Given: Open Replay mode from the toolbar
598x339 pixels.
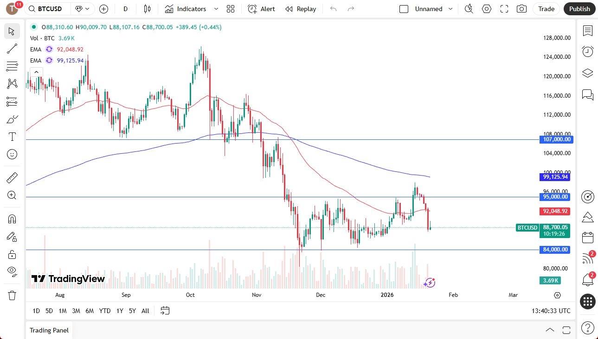Looking at the screenshot, I should 300,9.
